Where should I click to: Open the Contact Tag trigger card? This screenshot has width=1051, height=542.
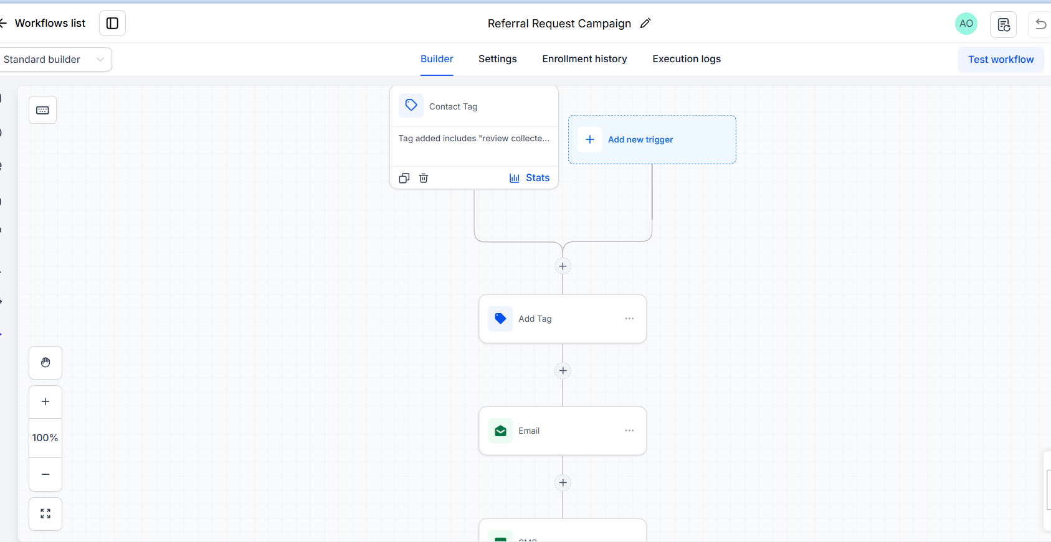tap(474, 137)
